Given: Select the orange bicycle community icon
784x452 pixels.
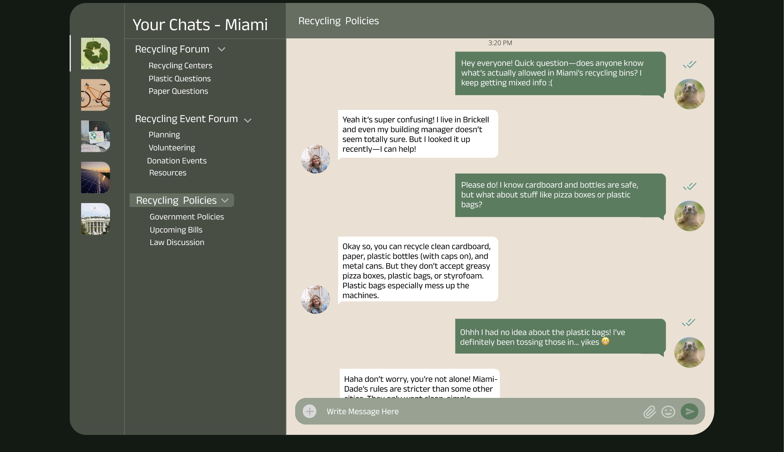Looking at the screenshot, I should (x=95, y=95).
